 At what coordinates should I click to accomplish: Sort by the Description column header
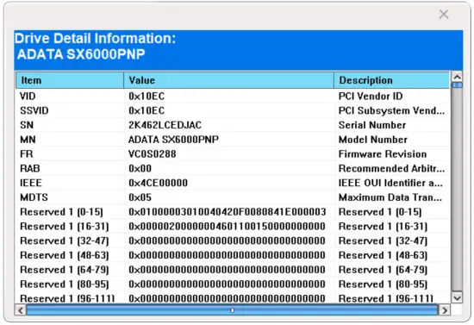[x=392, y=80]
